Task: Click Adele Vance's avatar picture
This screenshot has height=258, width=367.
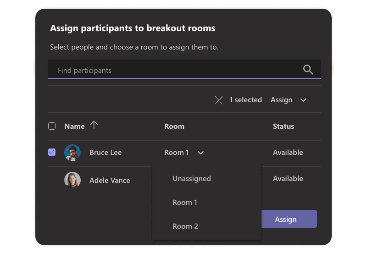Action: [72, 180]
